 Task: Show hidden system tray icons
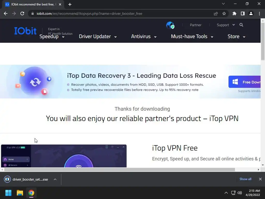coord(226,193)
